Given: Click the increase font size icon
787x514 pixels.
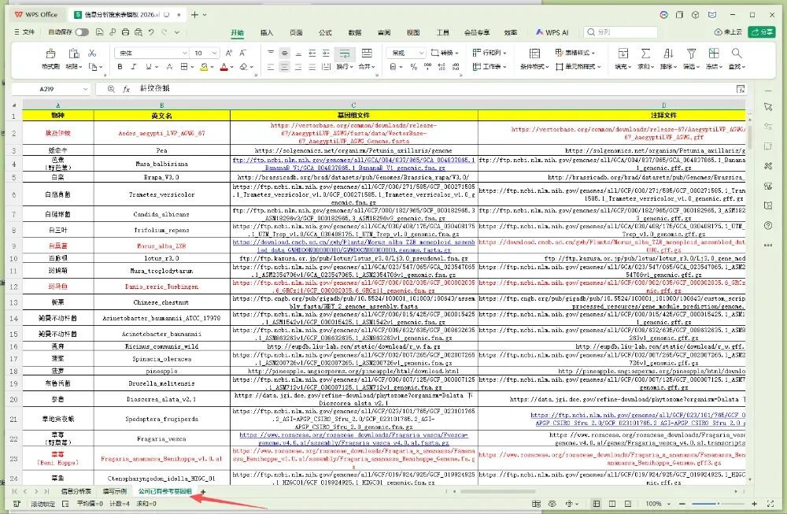Looking at the screenshot, I should (229, 53).
